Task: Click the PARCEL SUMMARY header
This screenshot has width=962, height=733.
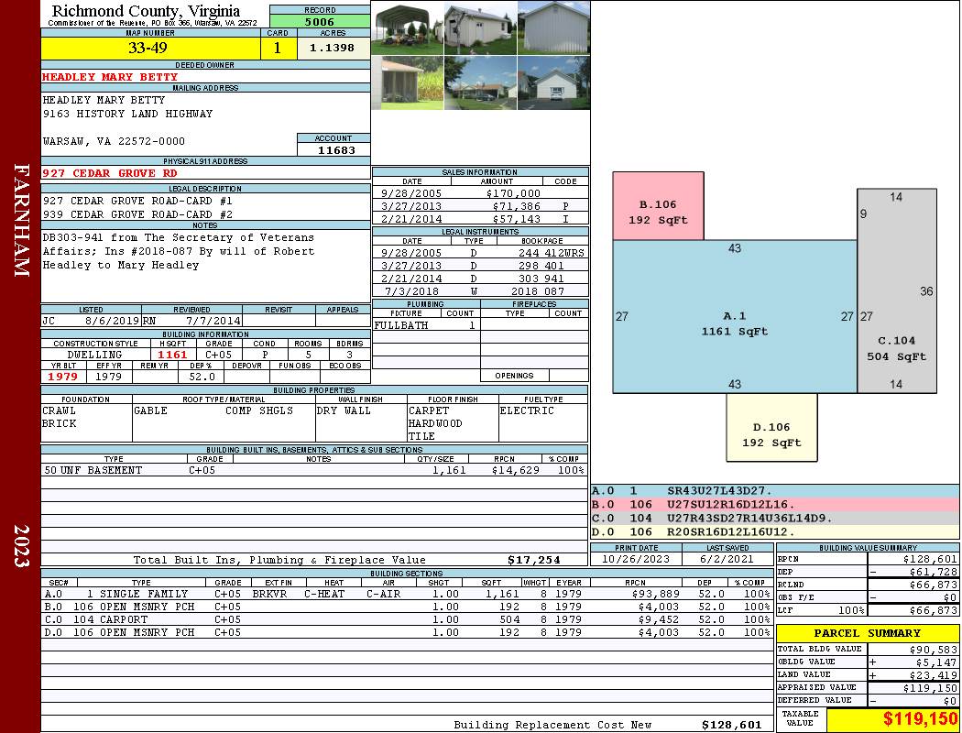Action: coord(868,633)
